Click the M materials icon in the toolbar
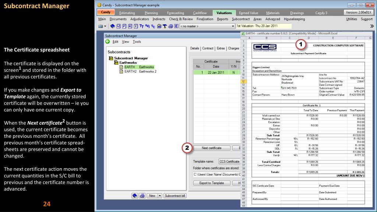Image resolution: width=377 pixels, height=212 pixels. 159,26
